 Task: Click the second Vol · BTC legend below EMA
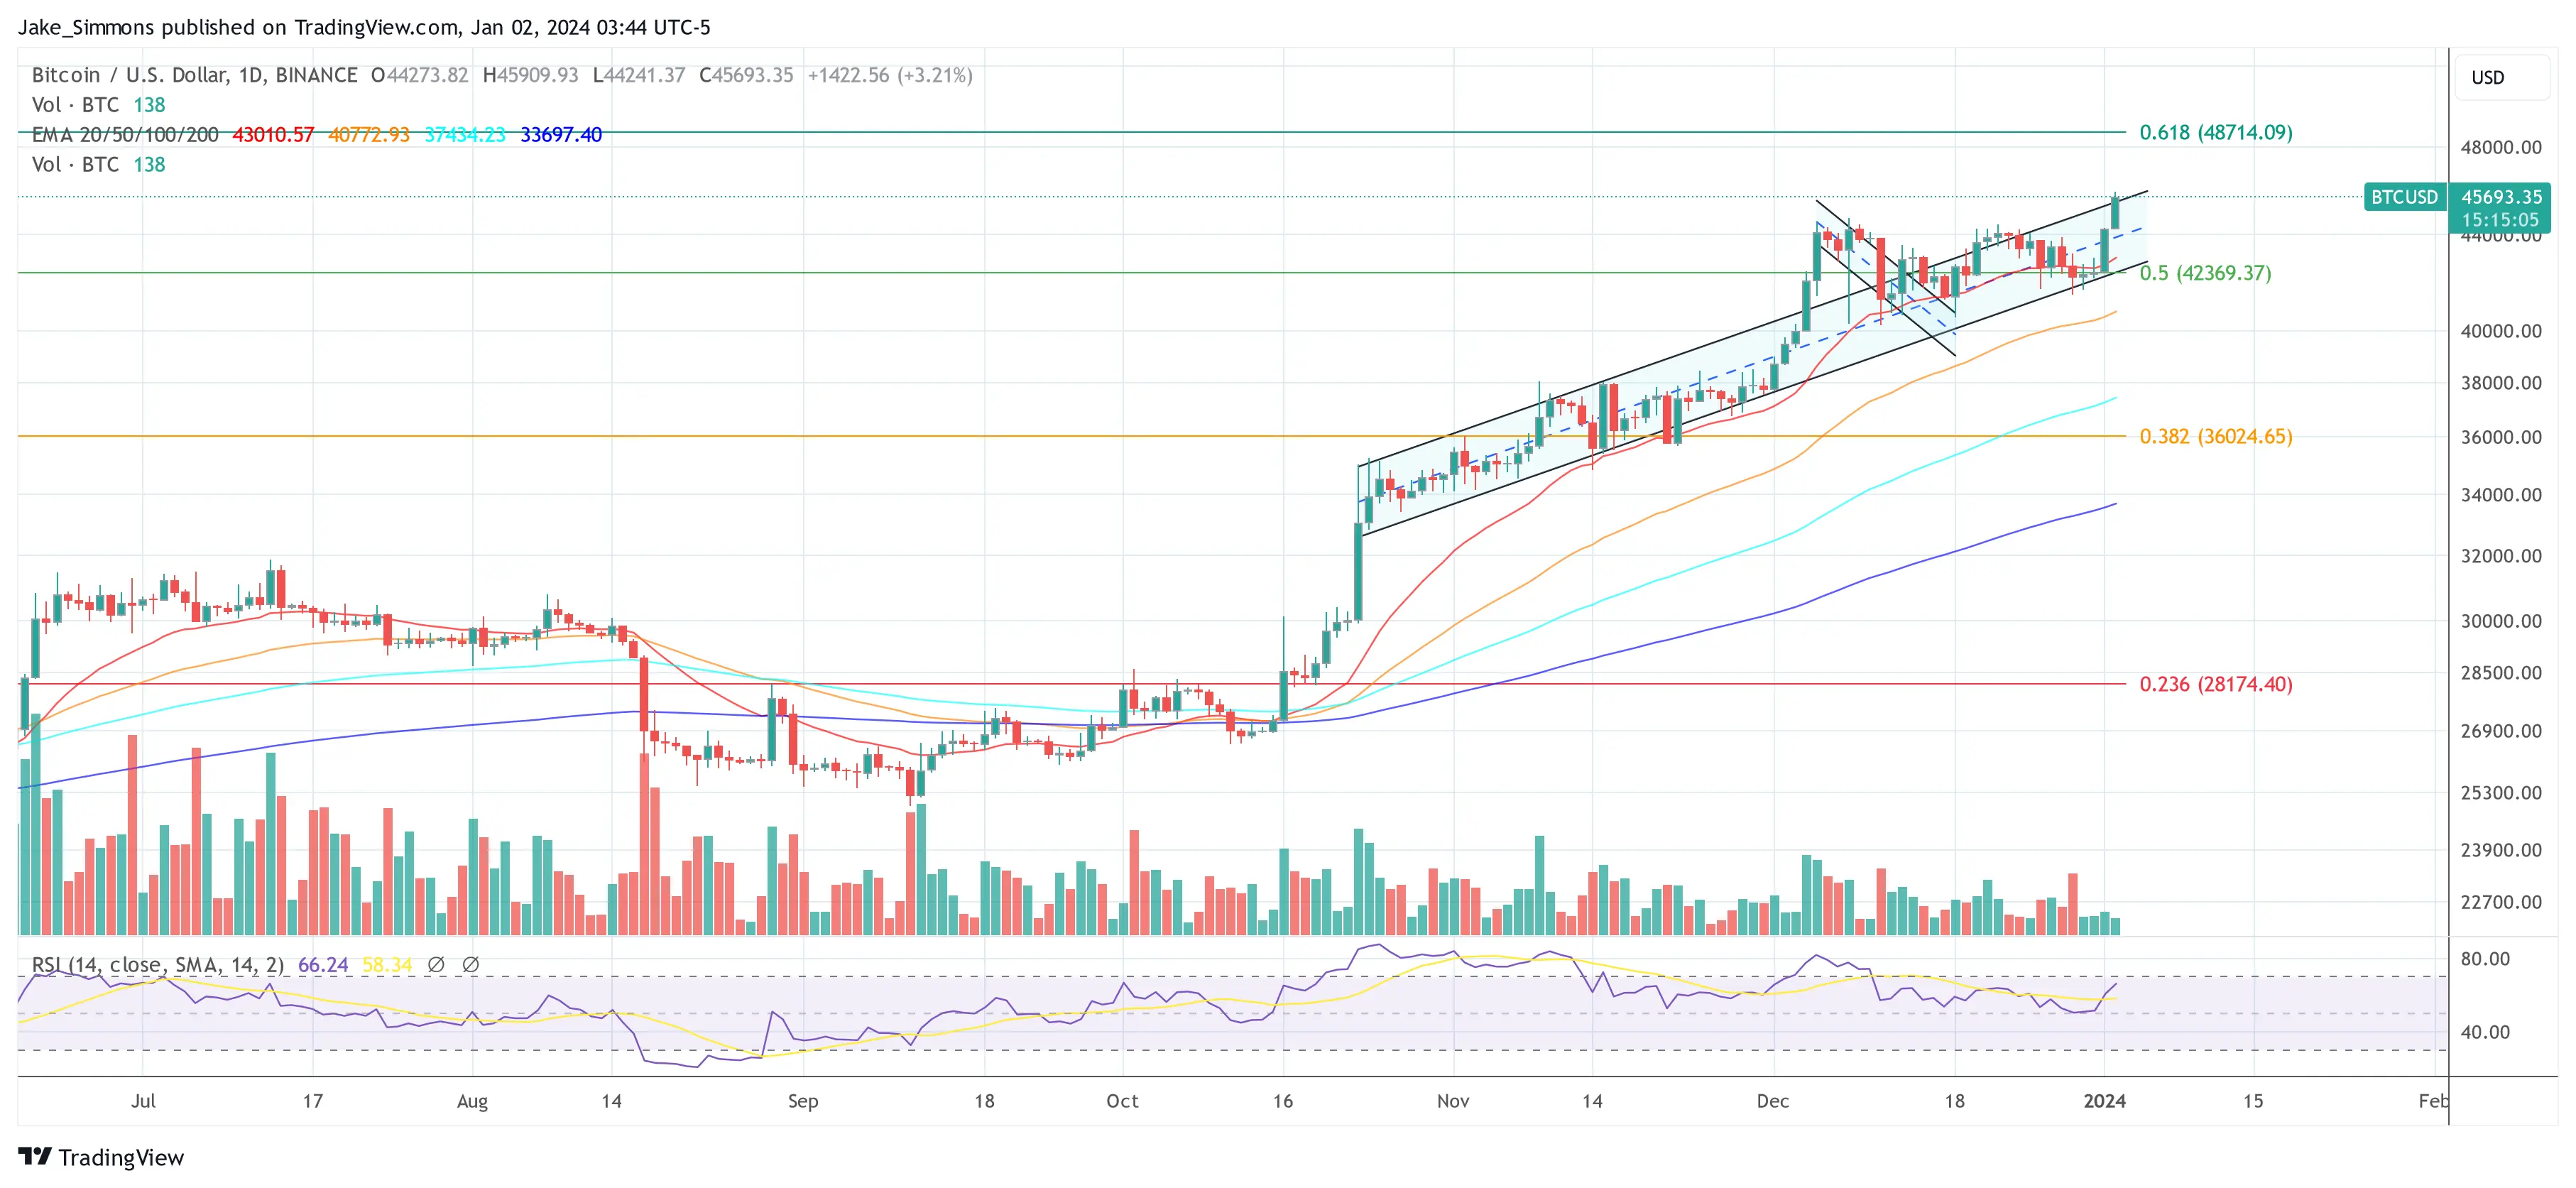pyautogui.click(x=75, y=165)
